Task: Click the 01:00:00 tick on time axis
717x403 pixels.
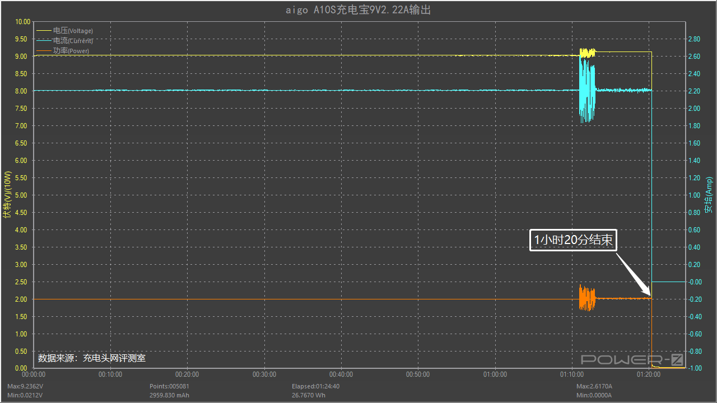Action: click(495, 374)
